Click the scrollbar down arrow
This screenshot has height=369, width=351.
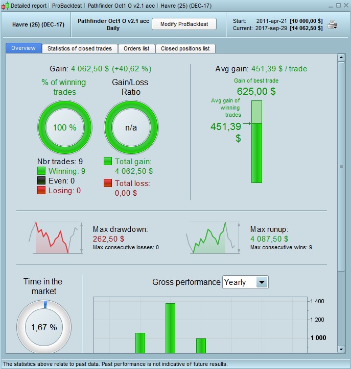(341, 349)
